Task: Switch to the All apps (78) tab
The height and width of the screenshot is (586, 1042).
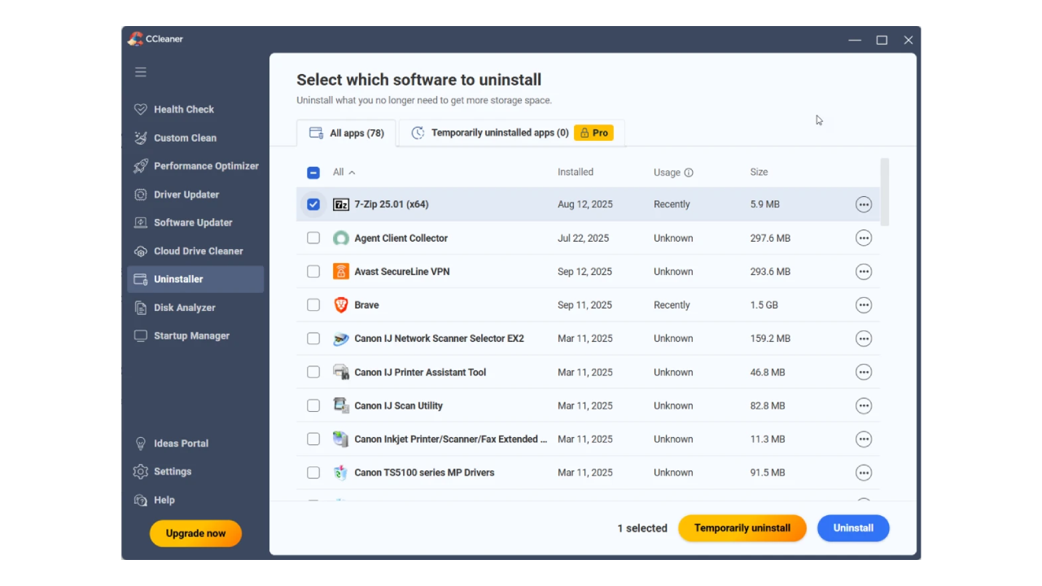Action: [346, 133]
